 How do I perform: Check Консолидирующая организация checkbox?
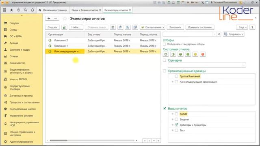[x=176, y=82]
